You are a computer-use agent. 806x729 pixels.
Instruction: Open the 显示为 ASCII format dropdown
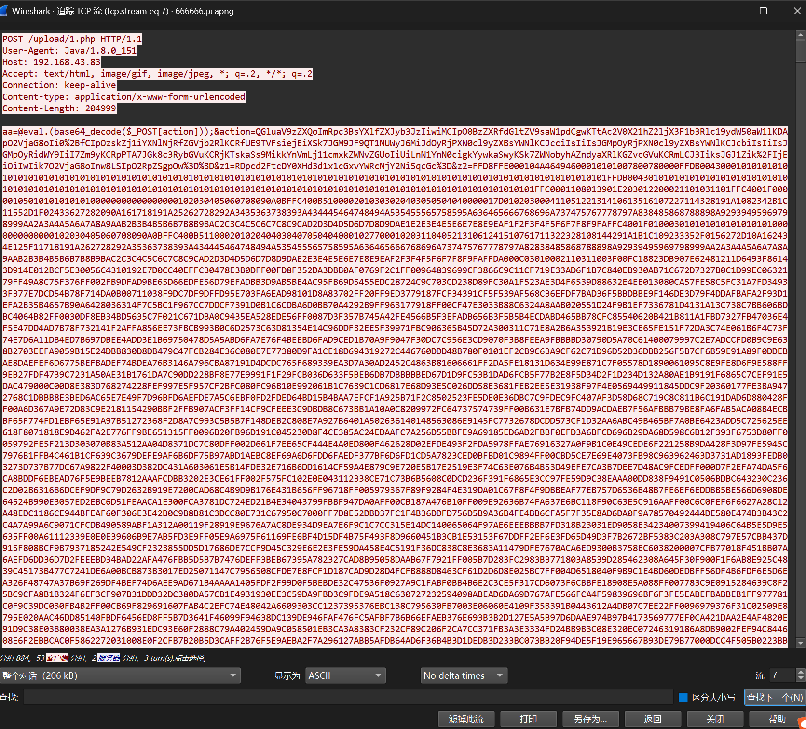click(x=345, y=675)
